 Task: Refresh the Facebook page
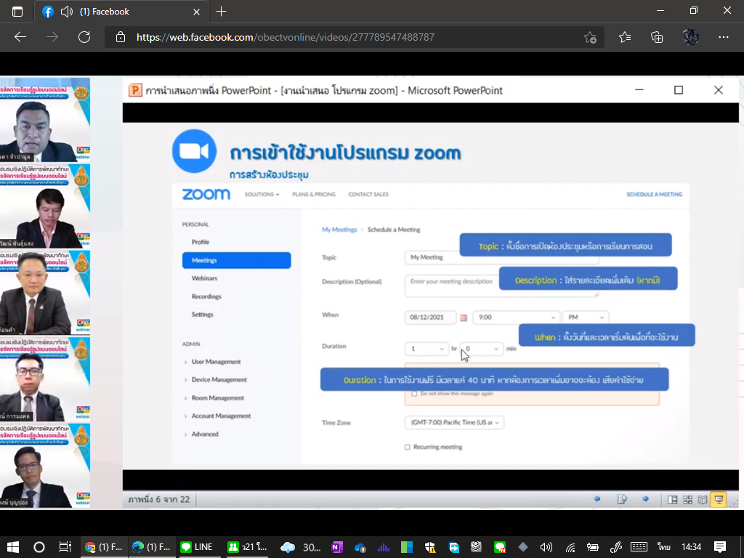click(84, 37)
